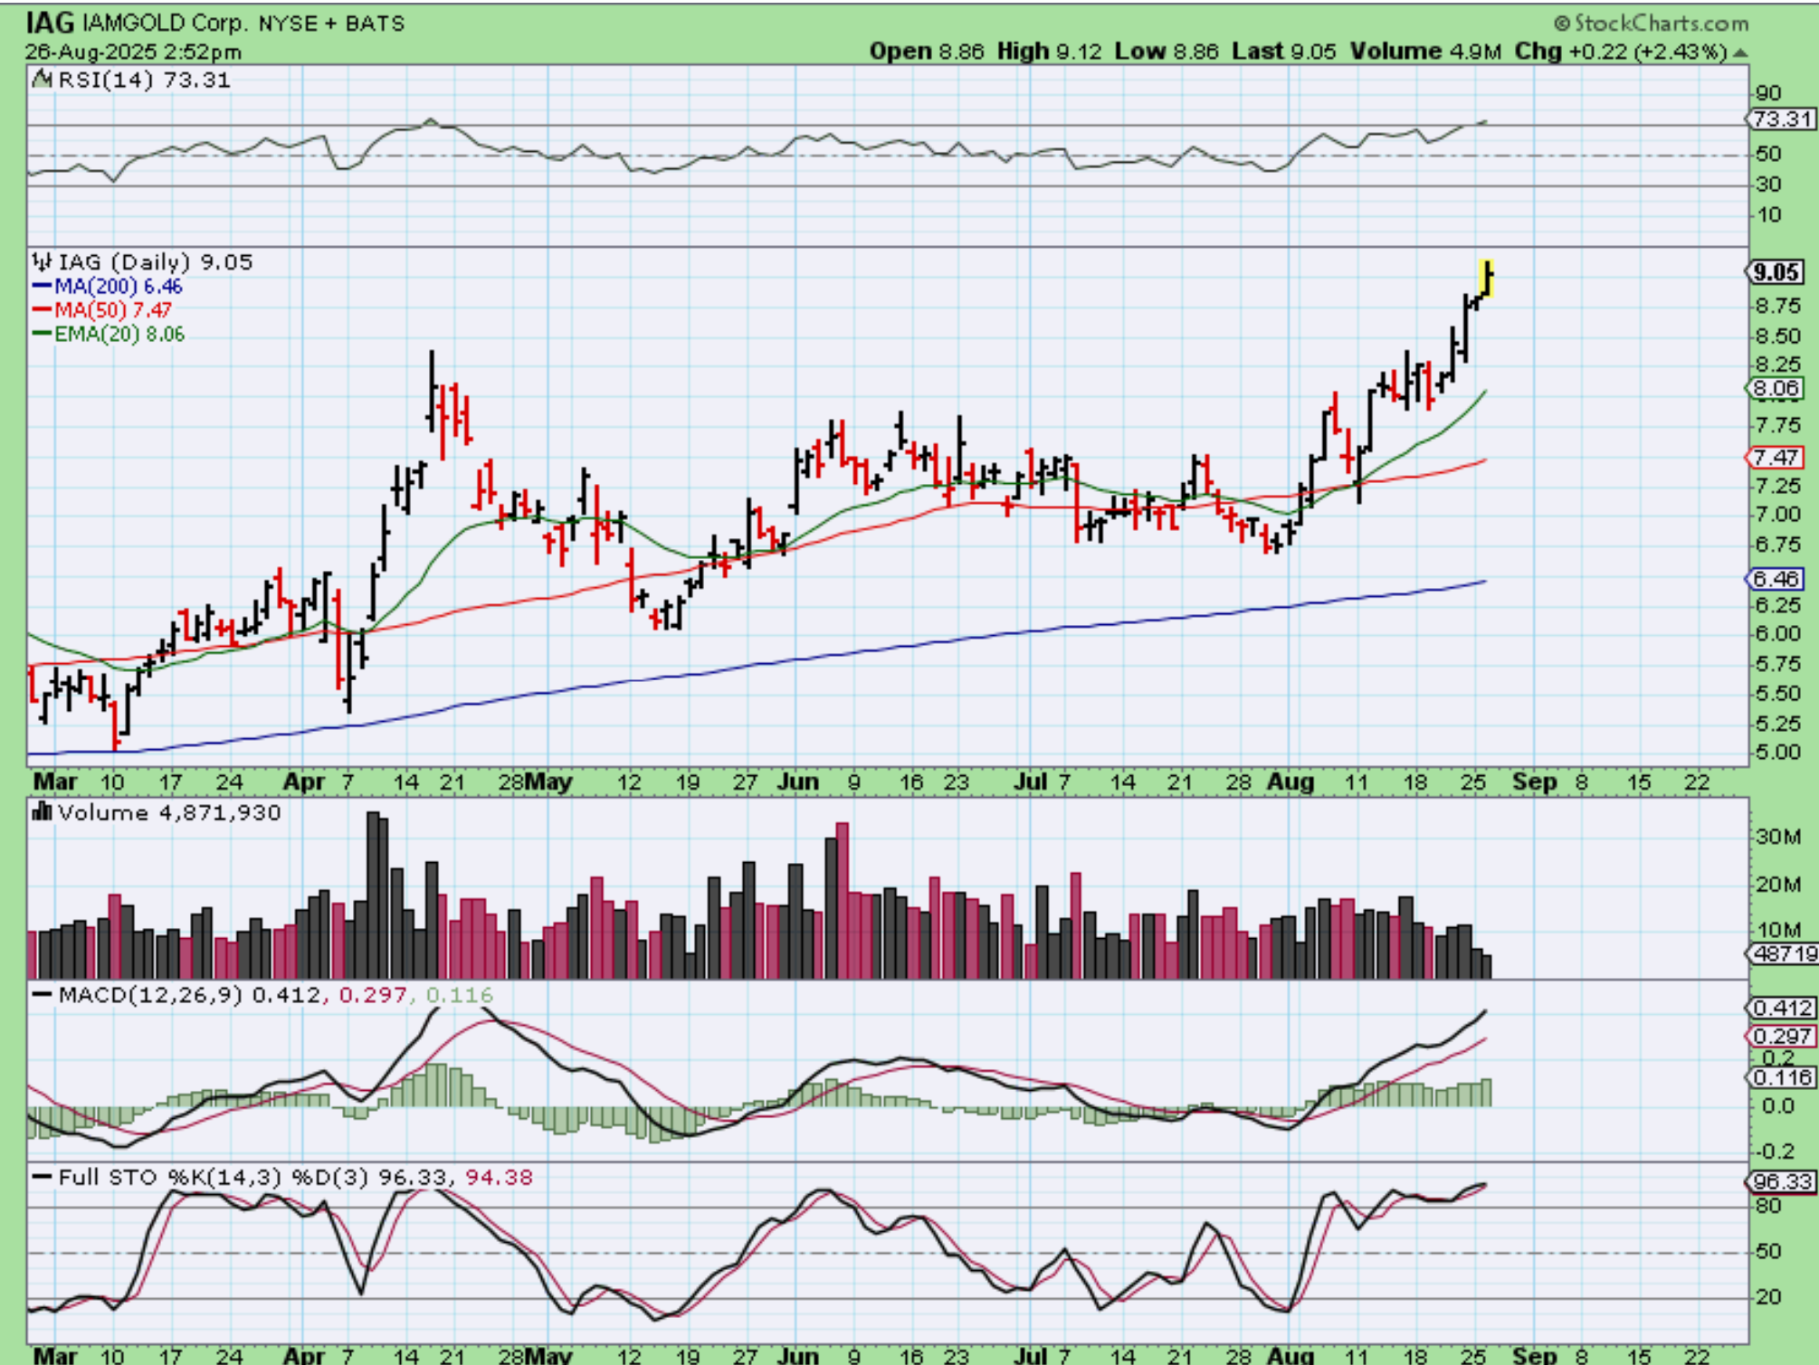Click the IAG ticker symbol in header
Image resolution: width=1819 pixels, height=1365 pixels.
pyautogui.click(x=49, y=23)
